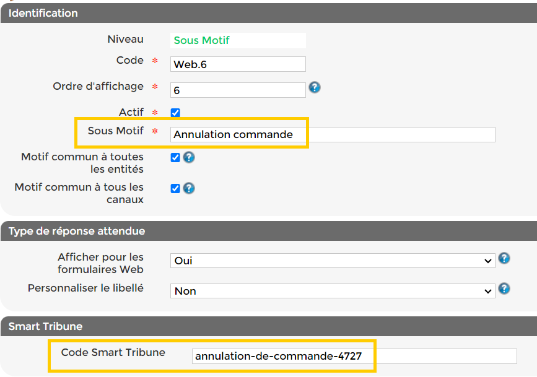The image size is (537, 377).
Task: Click the Code input field
Action: [238, 64]
